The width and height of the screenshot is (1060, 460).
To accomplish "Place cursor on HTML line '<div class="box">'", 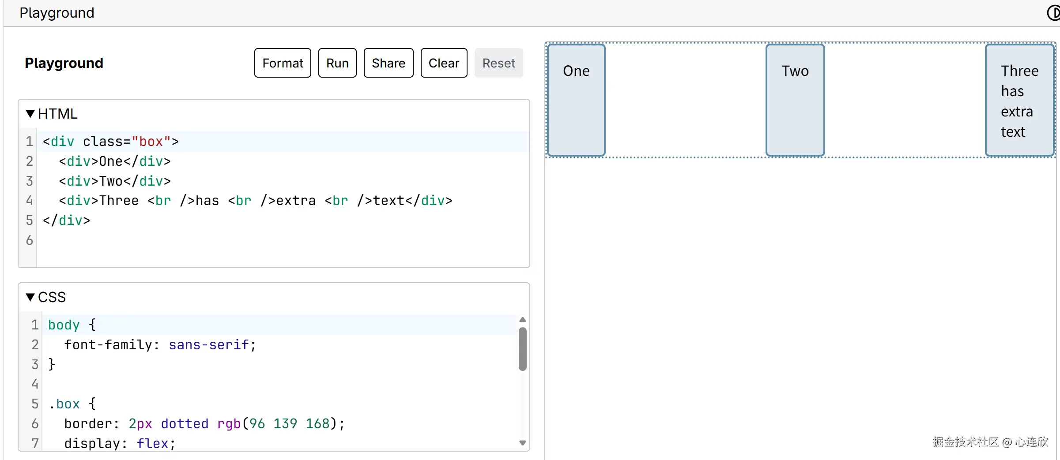I will [x=283, y=142].
